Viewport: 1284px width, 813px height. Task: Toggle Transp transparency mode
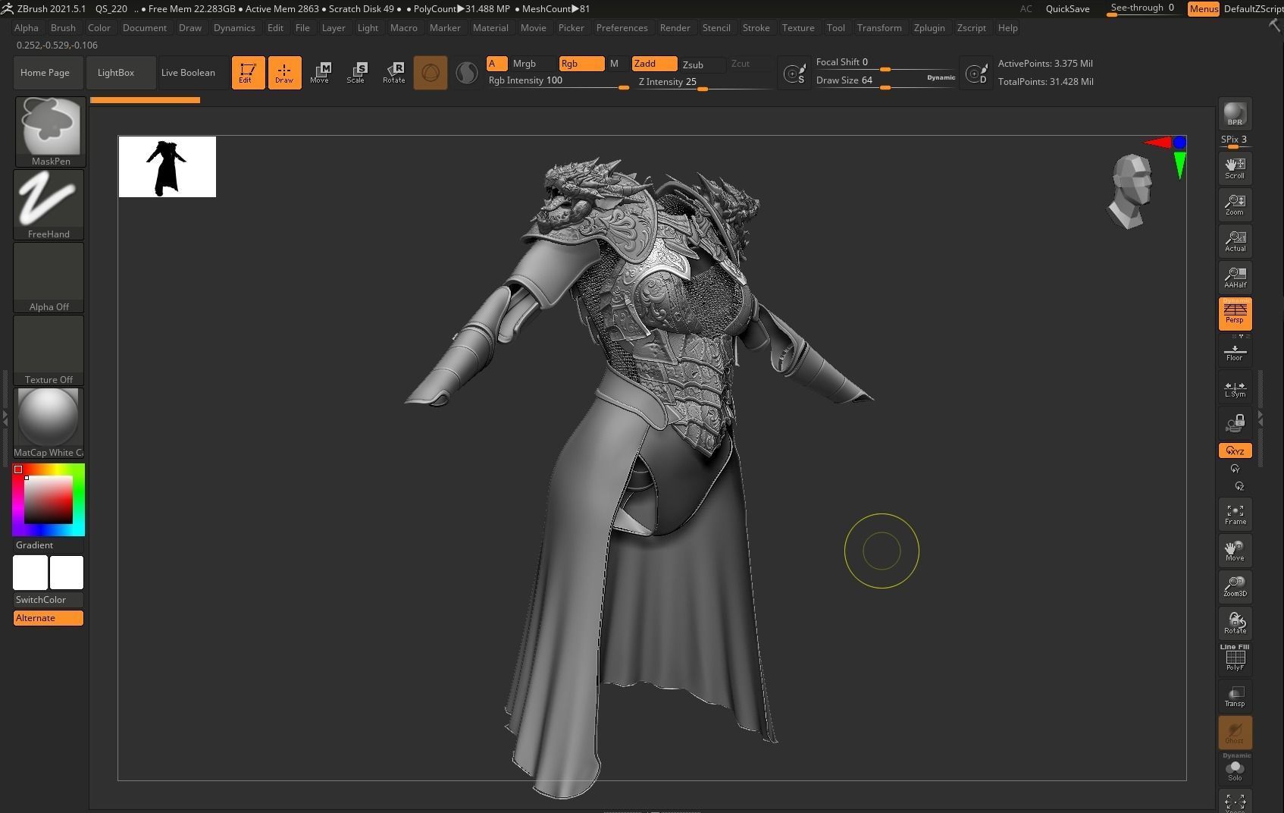click(1235, 696)
